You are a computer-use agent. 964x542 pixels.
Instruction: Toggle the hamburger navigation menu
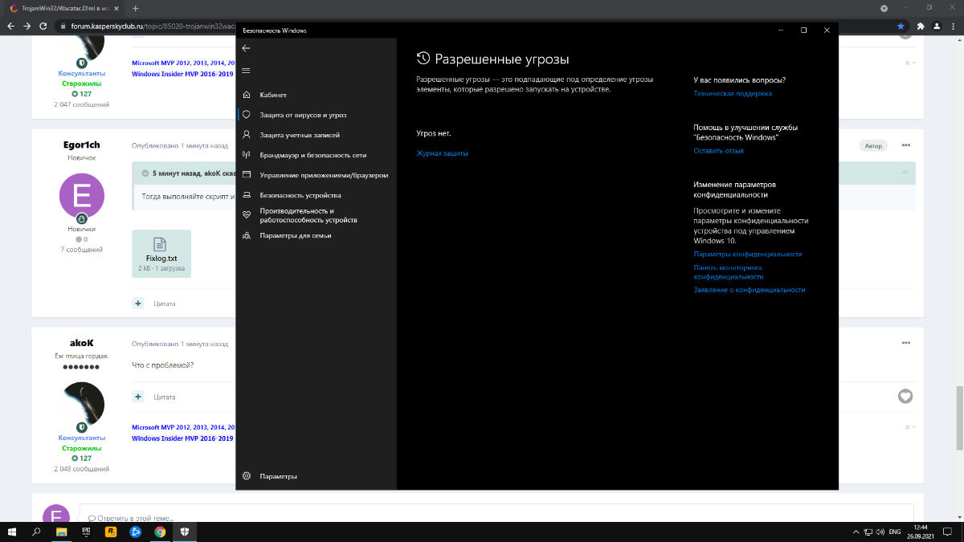coord(246,71)
